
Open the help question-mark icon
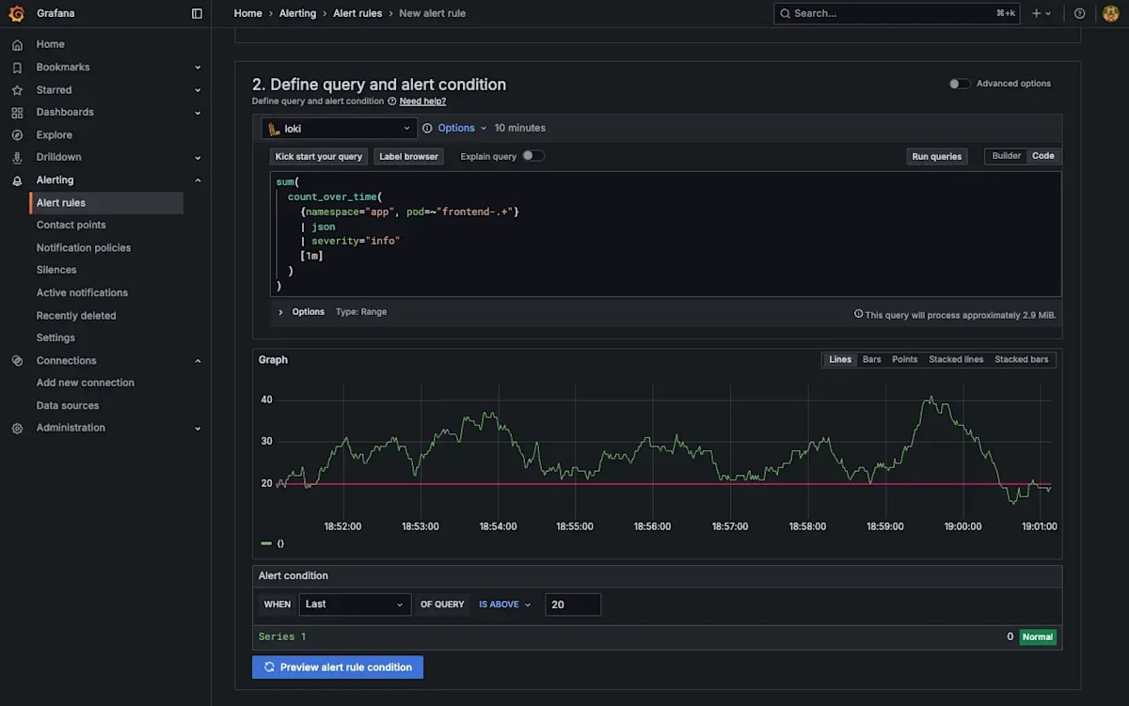1079,13
